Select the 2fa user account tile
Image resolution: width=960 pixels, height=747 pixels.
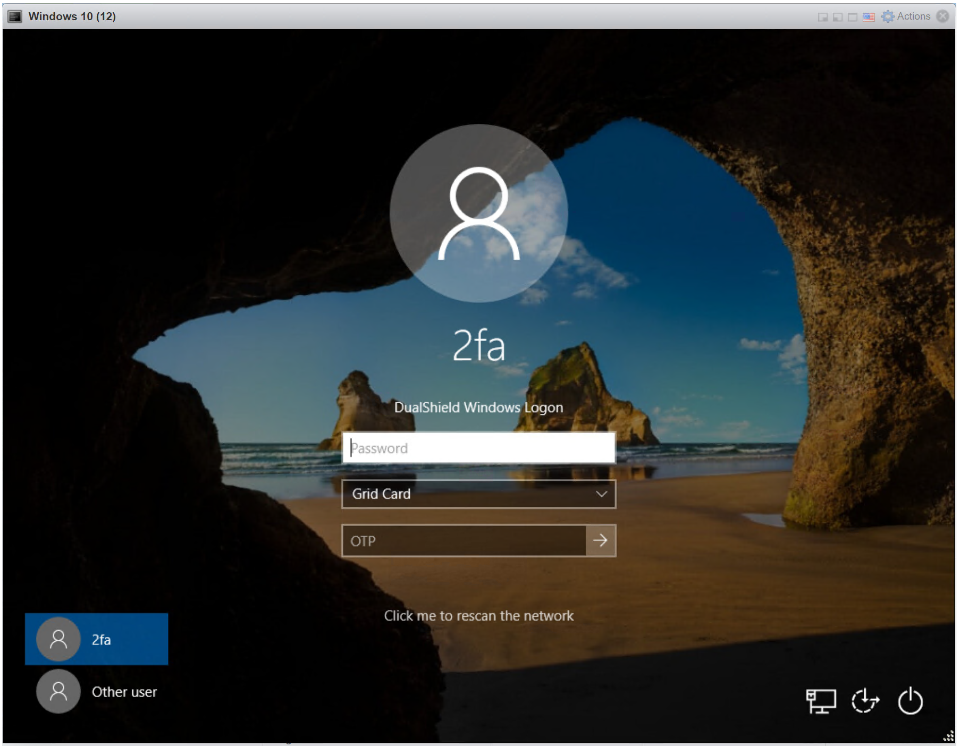[x=96, y=639]
